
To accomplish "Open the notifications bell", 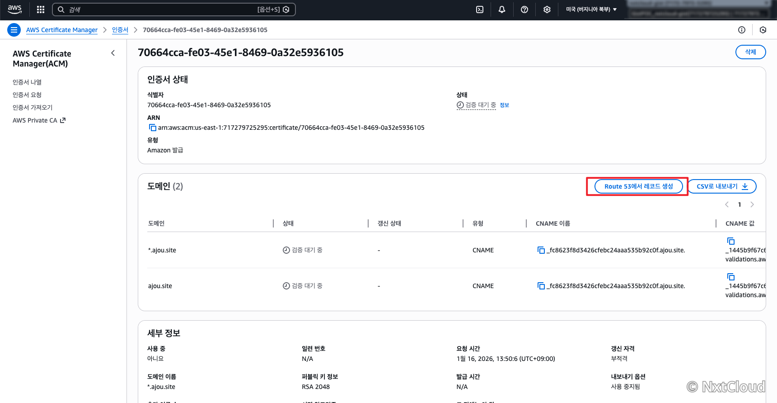I will pos(502,9).
